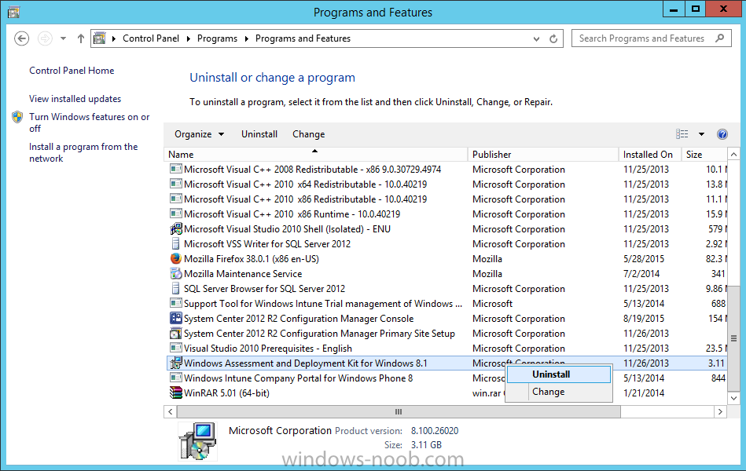Image resolution: width=746 pixels, height=471 pixels.
Task: Click Visual Studio 2010 Prerequisites icon
Action: coord(175,348)
